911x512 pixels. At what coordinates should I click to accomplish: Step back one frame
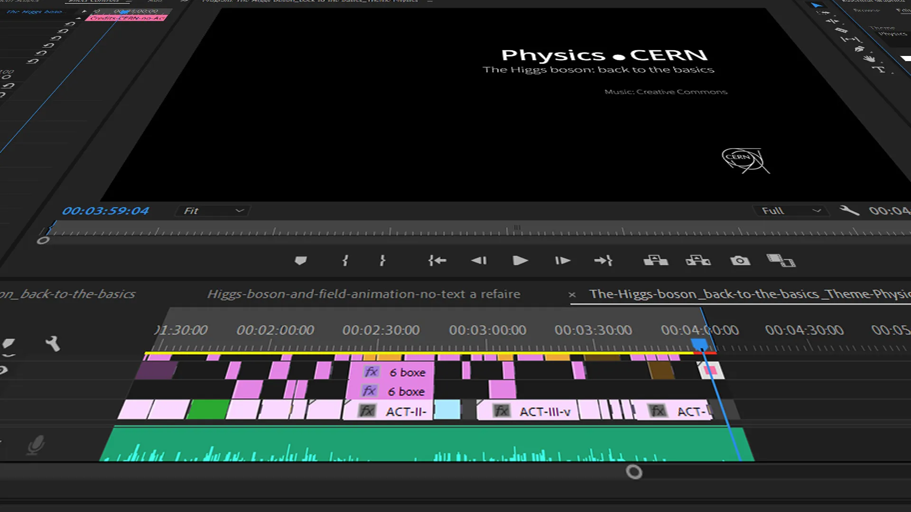(479, 260)
